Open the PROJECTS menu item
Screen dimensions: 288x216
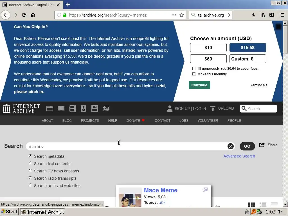pyautogui.click(x=90, y=120)
